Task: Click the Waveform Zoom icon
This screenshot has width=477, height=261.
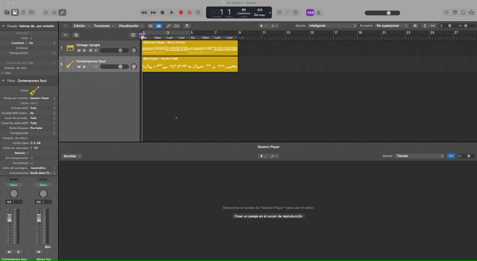Action: pyautogui.click(x=415, y=26)
